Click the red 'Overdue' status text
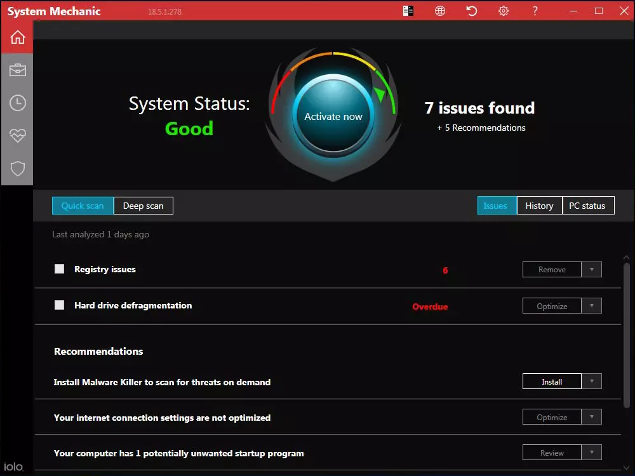Viewport: 635px width, 476px height. [430, 307]
